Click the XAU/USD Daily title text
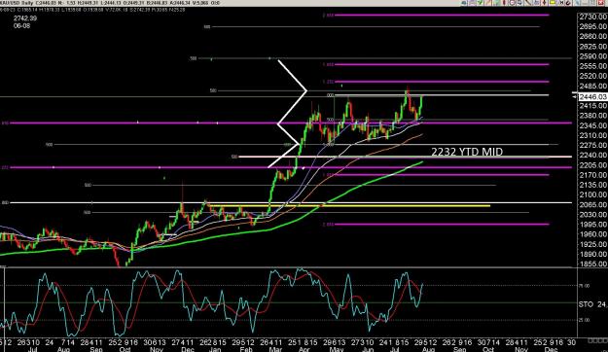 [x=18, y=3]
